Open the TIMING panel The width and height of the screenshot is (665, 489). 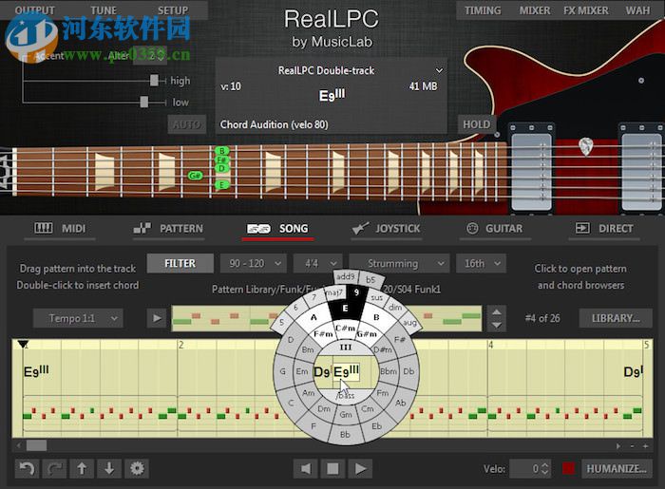[x=483, y=10]
